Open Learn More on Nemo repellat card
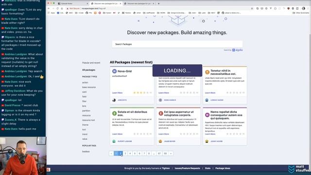Image resolution: width=311 pixels, height=175 pixels. click(x=210, y=134)
